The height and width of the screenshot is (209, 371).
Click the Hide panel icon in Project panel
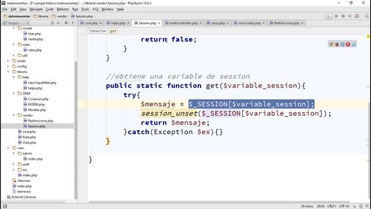(x=74, y=23)
